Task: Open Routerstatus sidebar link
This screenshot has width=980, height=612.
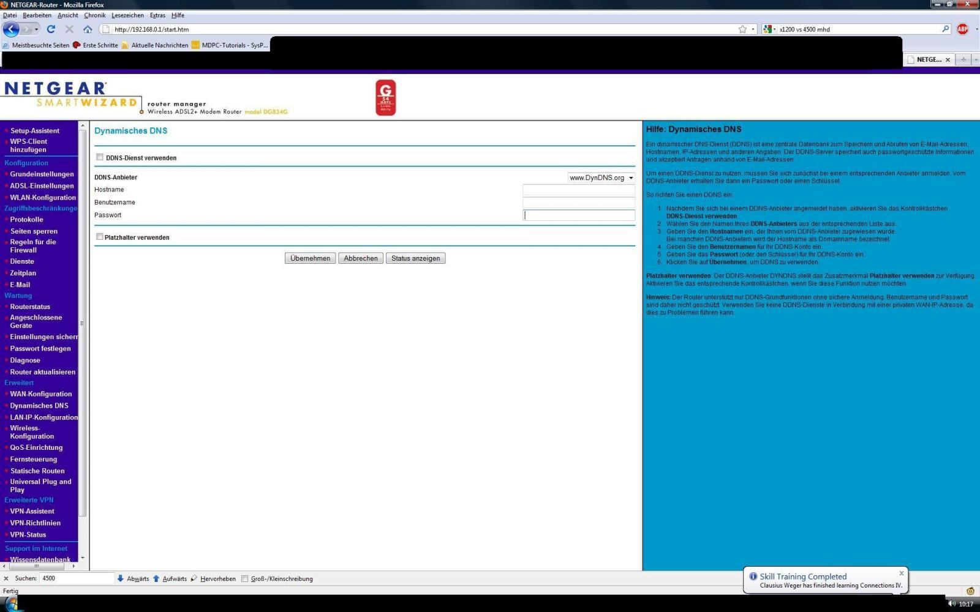Action: pos(30,307)
